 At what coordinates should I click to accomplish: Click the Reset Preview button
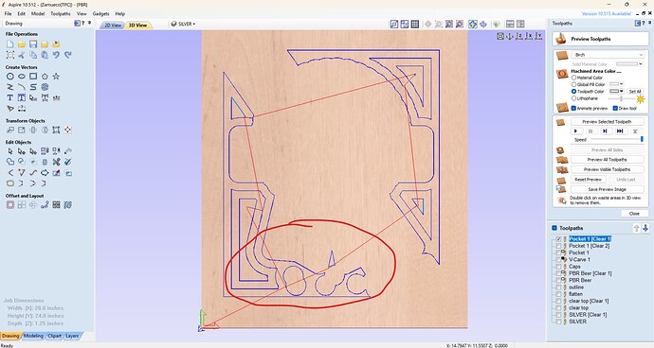pyautogui.click(x=588, y=180)
